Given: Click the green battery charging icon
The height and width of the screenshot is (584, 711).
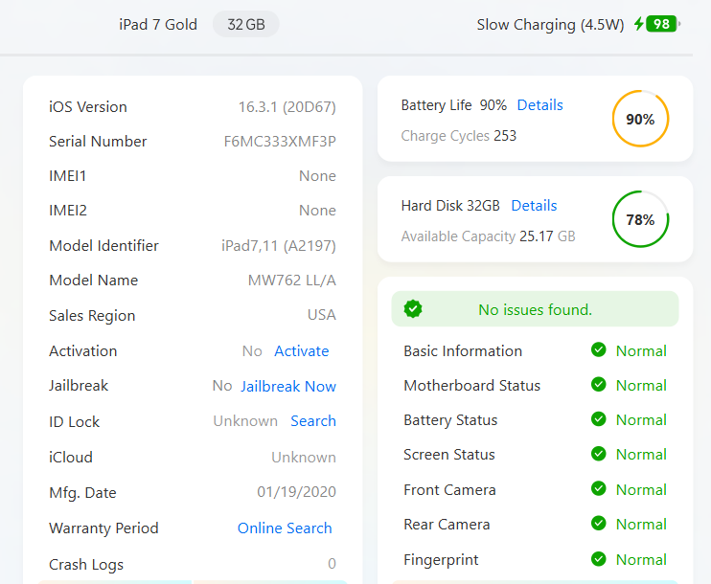Looking at the screenshot, I should point(663,24).
